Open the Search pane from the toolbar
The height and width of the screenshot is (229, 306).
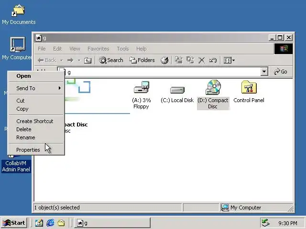point(111,60)
